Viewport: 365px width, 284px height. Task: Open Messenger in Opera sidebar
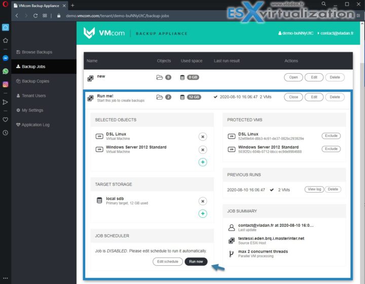[6, 58]
